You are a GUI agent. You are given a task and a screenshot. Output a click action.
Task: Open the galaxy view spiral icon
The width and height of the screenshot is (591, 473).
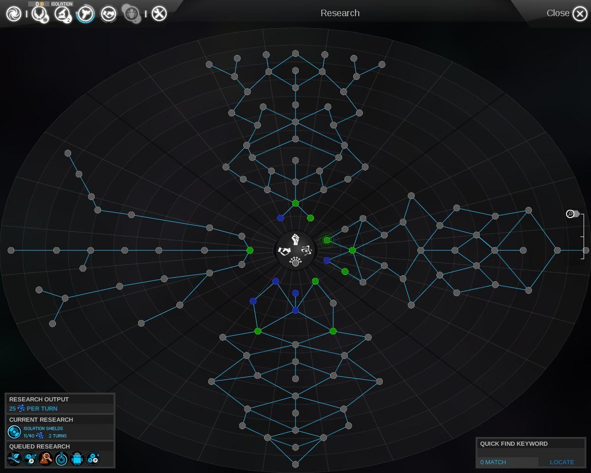pyautogui.click(x=14, y=14)
